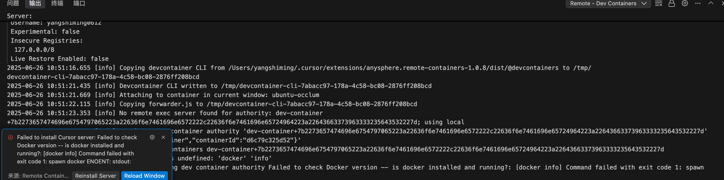724x180 pixels.
Task: Close the panel with right-edge X
Action: (722, 4)
